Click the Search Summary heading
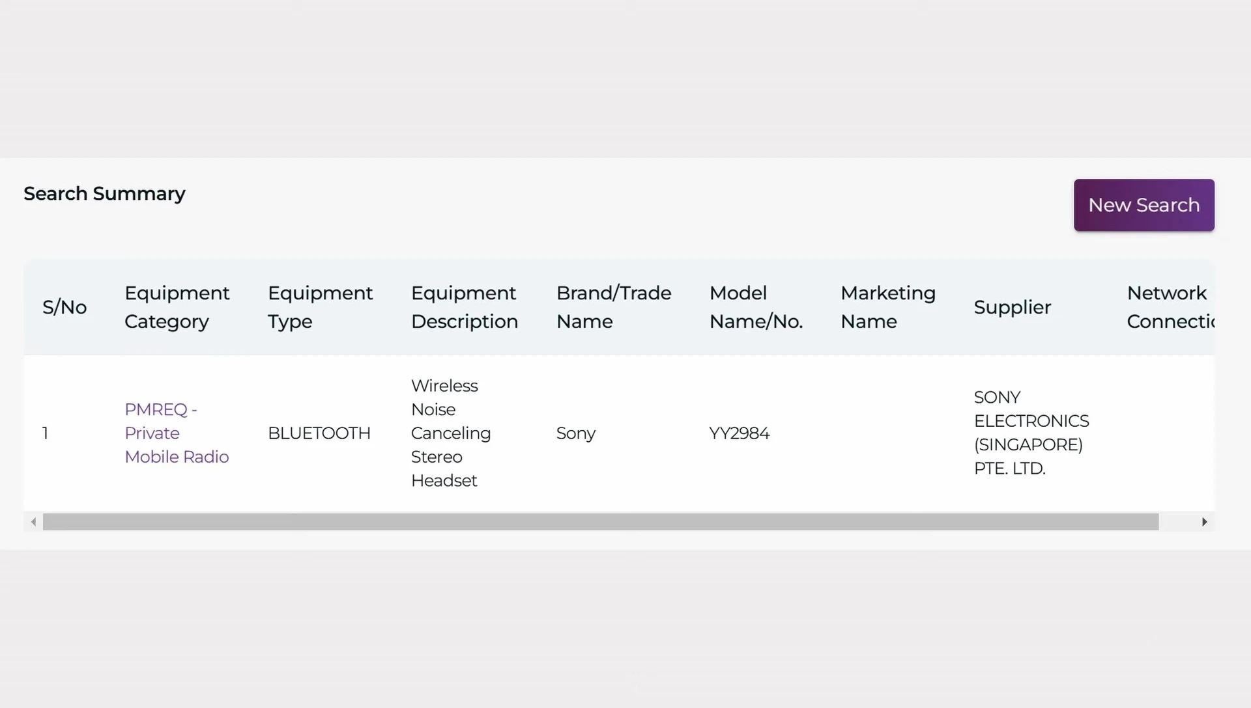The height and width of the screenshot is (708, 1251). (x=105, y=193)
